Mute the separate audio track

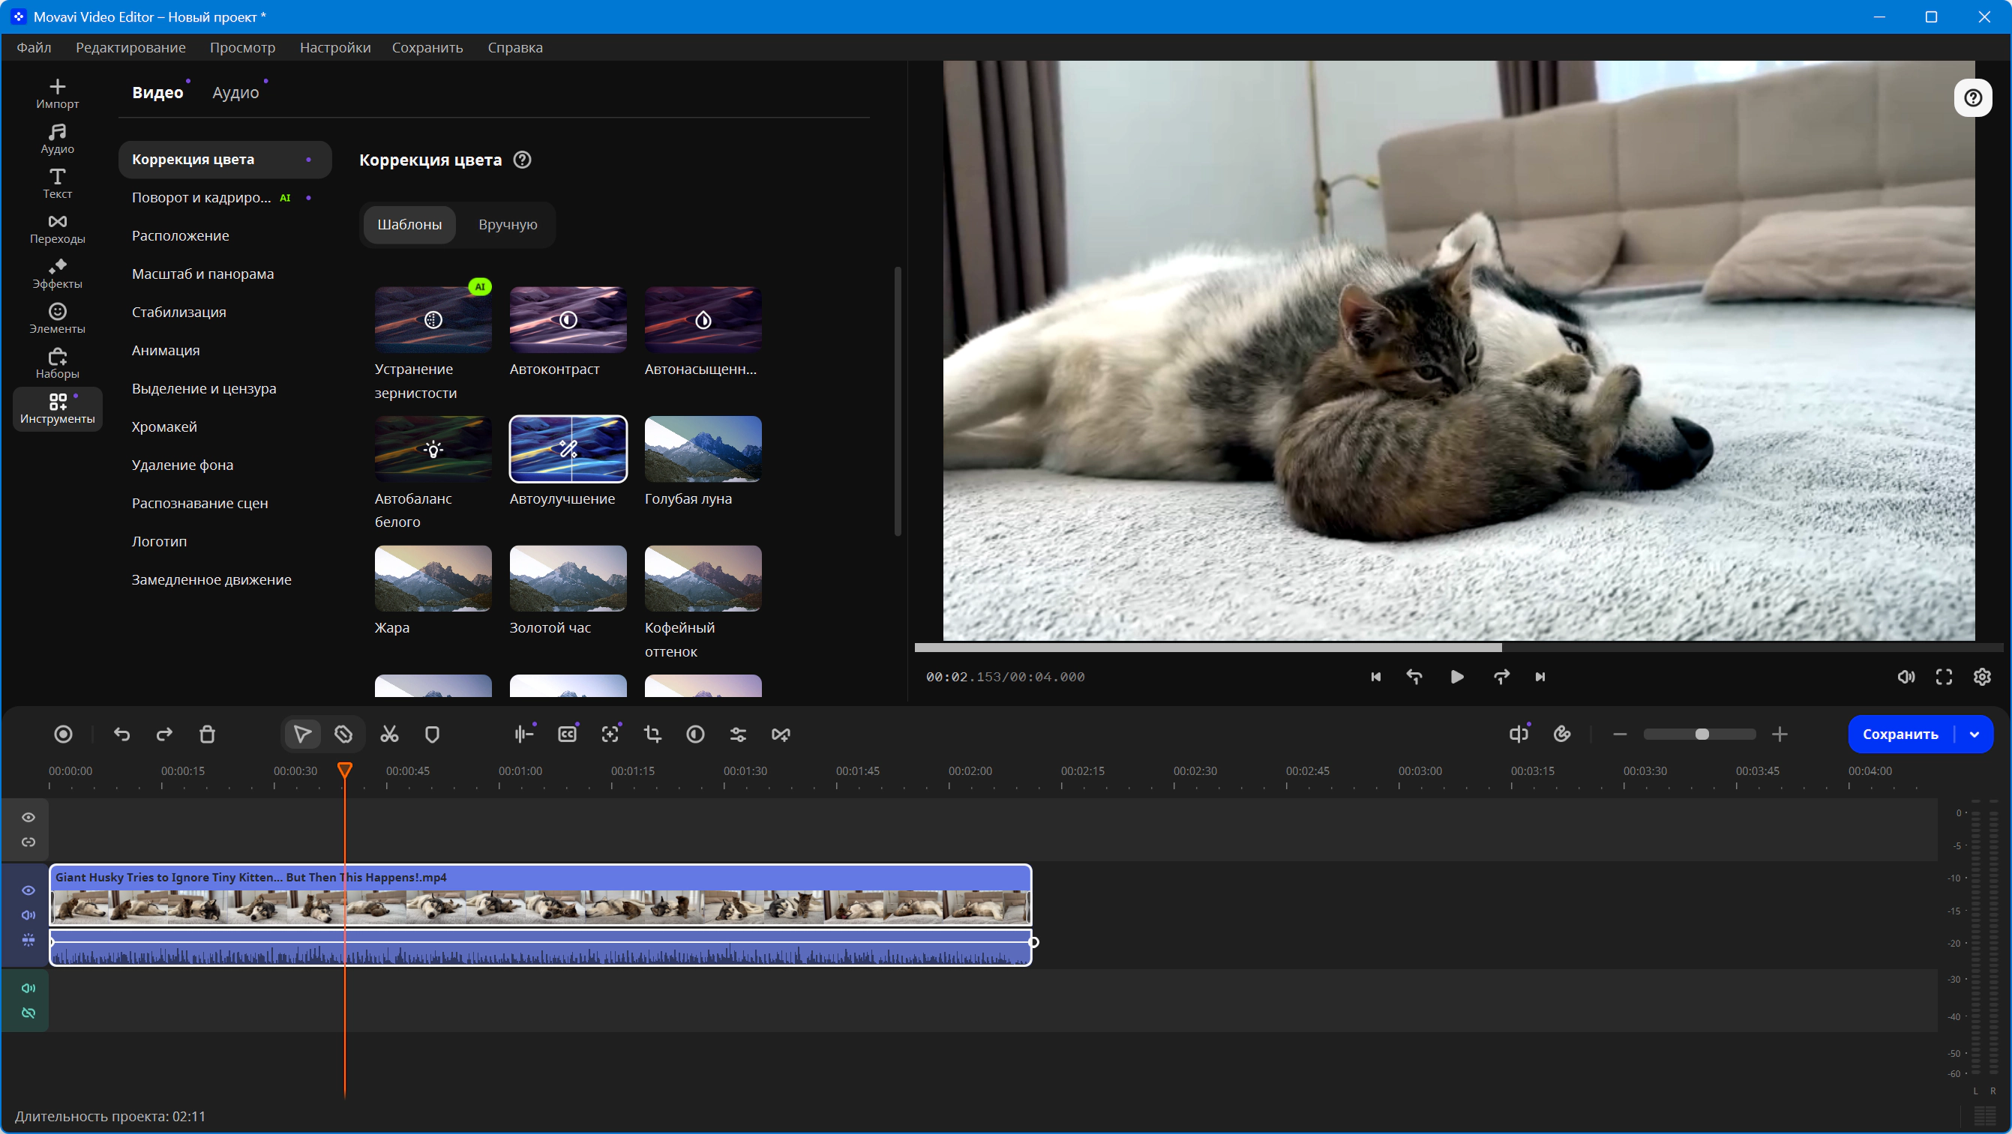click(x=28, y=988)
